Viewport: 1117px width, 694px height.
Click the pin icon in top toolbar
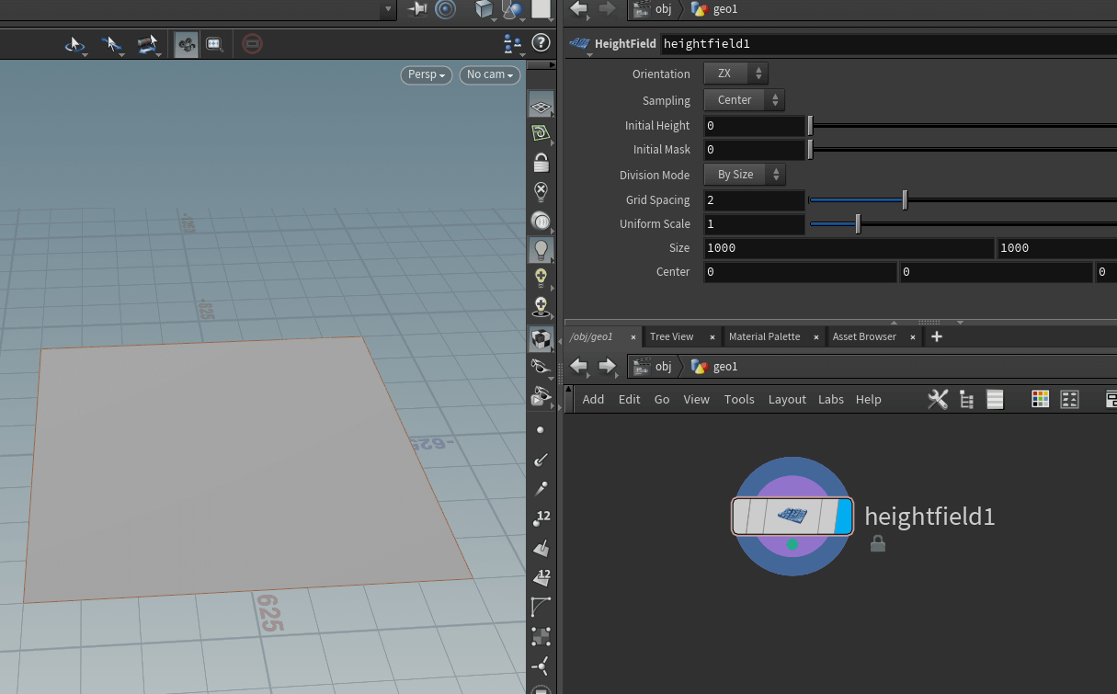pos(418,9)
